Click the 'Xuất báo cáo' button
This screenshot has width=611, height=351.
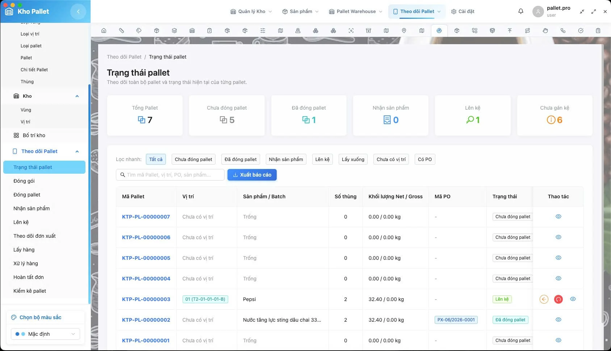tap(252, 175)
